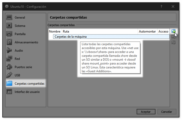Select the Carpetas compartidas folder icon
This screenshot has width=182, height=120.
9,83
